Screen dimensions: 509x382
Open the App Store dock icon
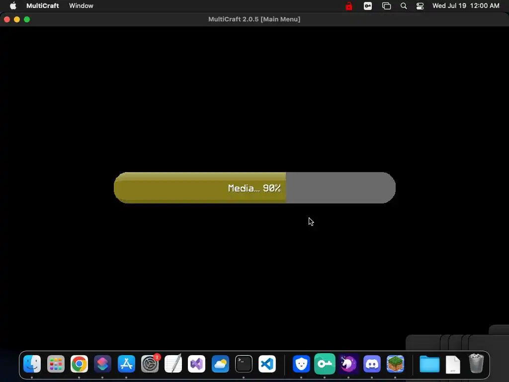click(x=126, y=364)
